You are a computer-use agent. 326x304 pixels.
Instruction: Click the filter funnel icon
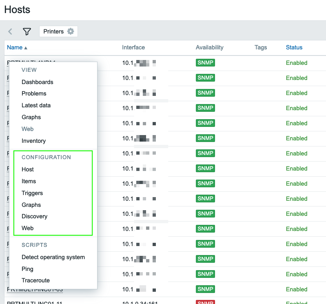27,31
